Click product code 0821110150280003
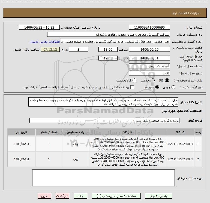Screen dimensions: 210x203 coord(180,159)
